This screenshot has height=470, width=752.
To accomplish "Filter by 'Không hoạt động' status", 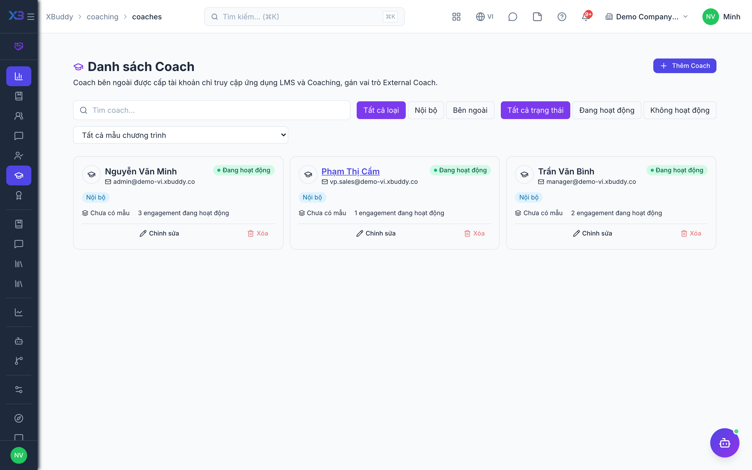I will [x=680, y=110].
